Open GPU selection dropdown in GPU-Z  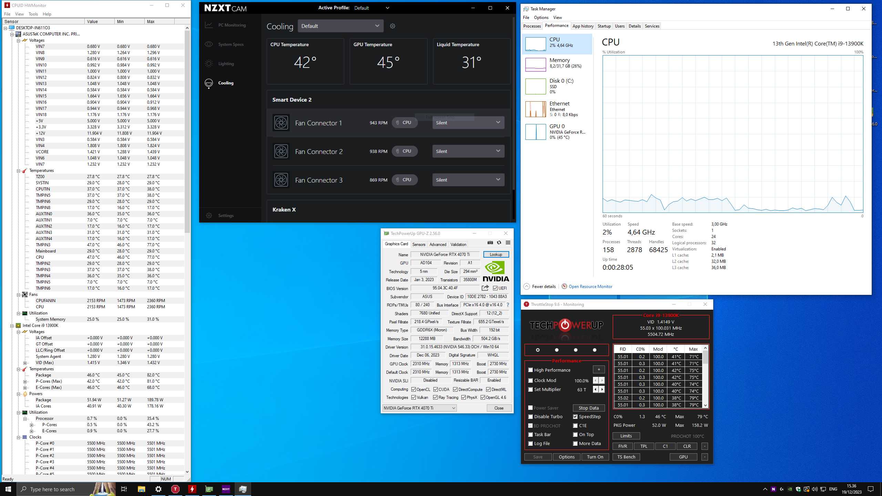click(x=420, y=408)
